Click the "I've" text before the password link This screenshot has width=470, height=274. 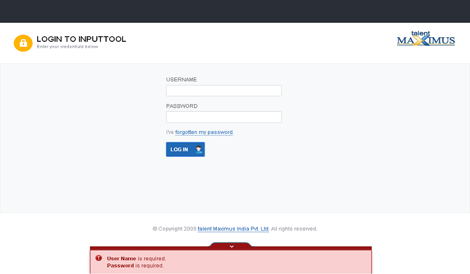170,132
